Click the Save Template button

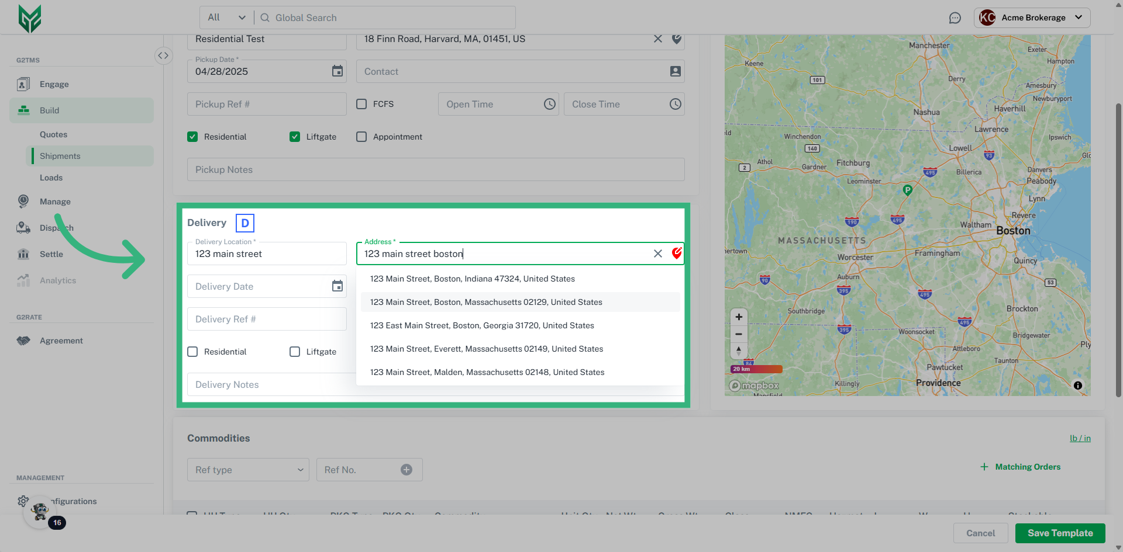pyautogui.click(x=1060, y=533)
